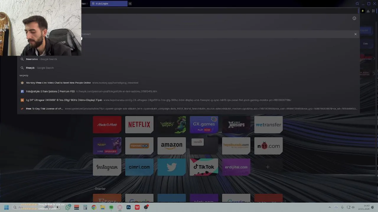Viewport: 378px width, 212px height.
Task: Open the browser downloads icon
Action: point(368,11)
